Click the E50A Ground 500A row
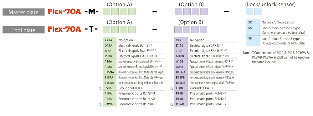 click(134, 88)
